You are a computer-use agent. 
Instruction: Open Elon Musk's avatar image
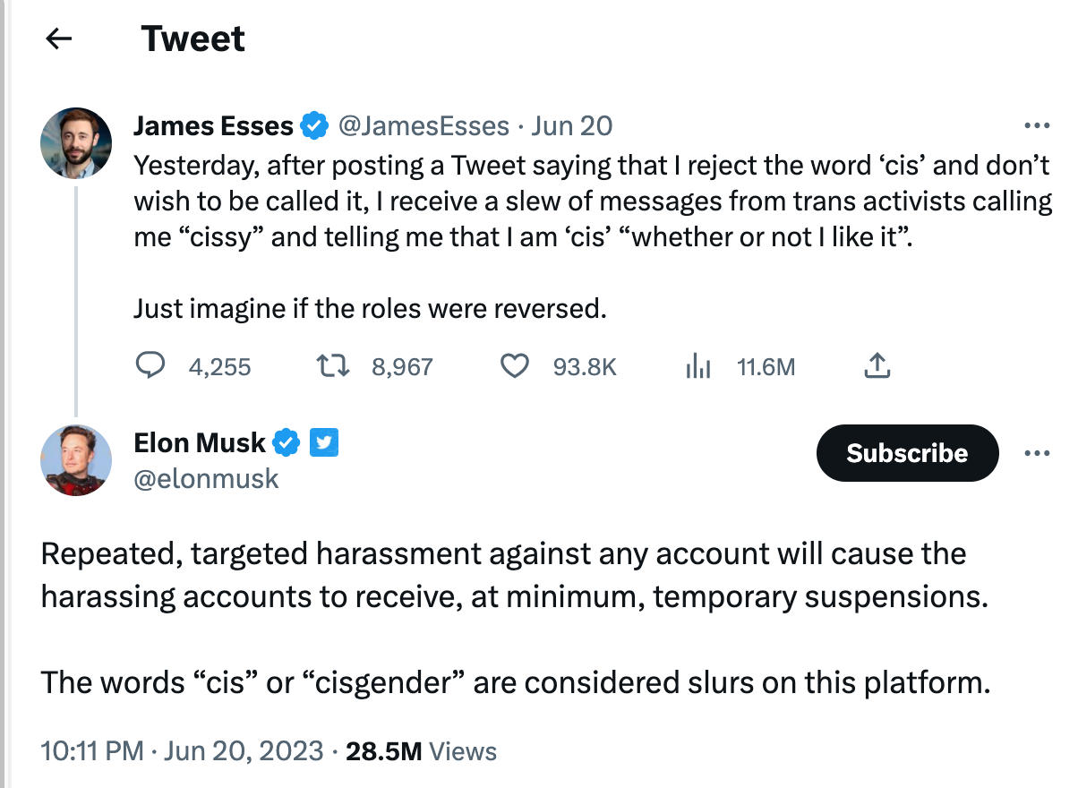pyautogui.click(x=76, y=460)
